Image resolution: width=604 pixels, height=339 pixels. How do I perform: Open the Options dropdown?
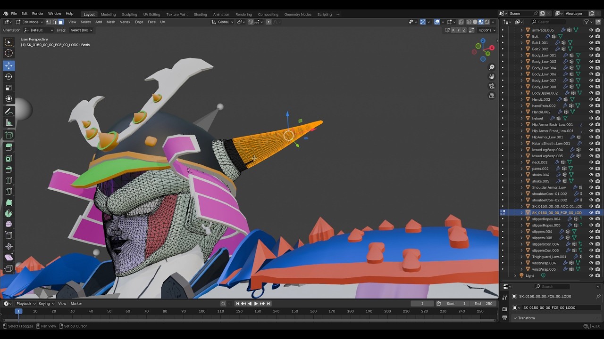tap(487, 30)
